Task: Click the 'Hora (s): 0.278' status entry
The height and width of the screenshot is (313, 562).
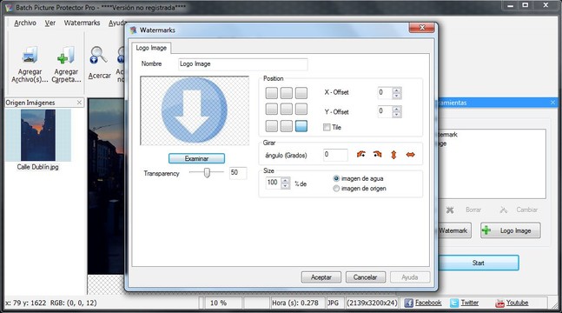Action: pyautogui.click(x=295, y=303)
